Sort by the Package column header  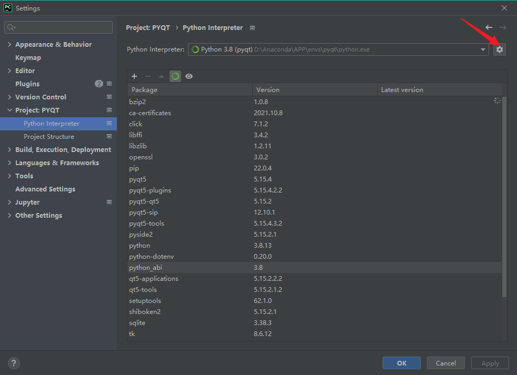pos(190,89)
